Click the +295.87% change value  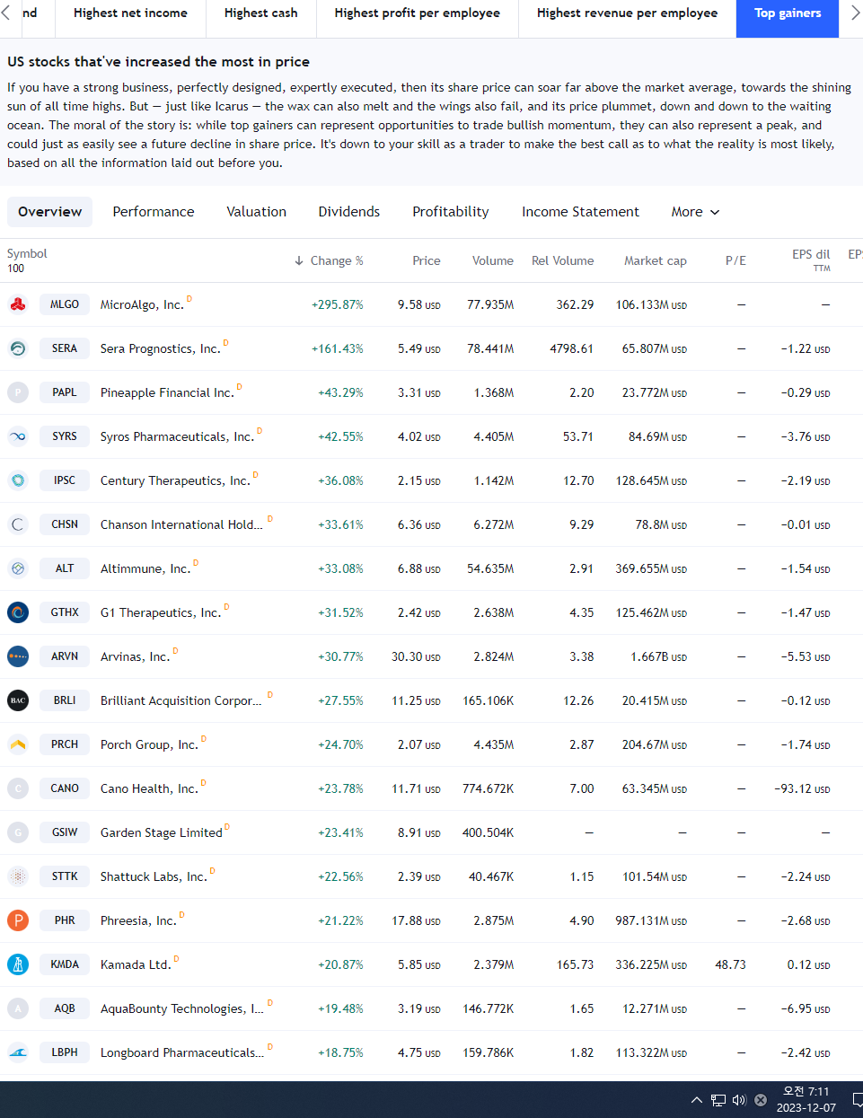pyautogui.click(x=338, y=305)
